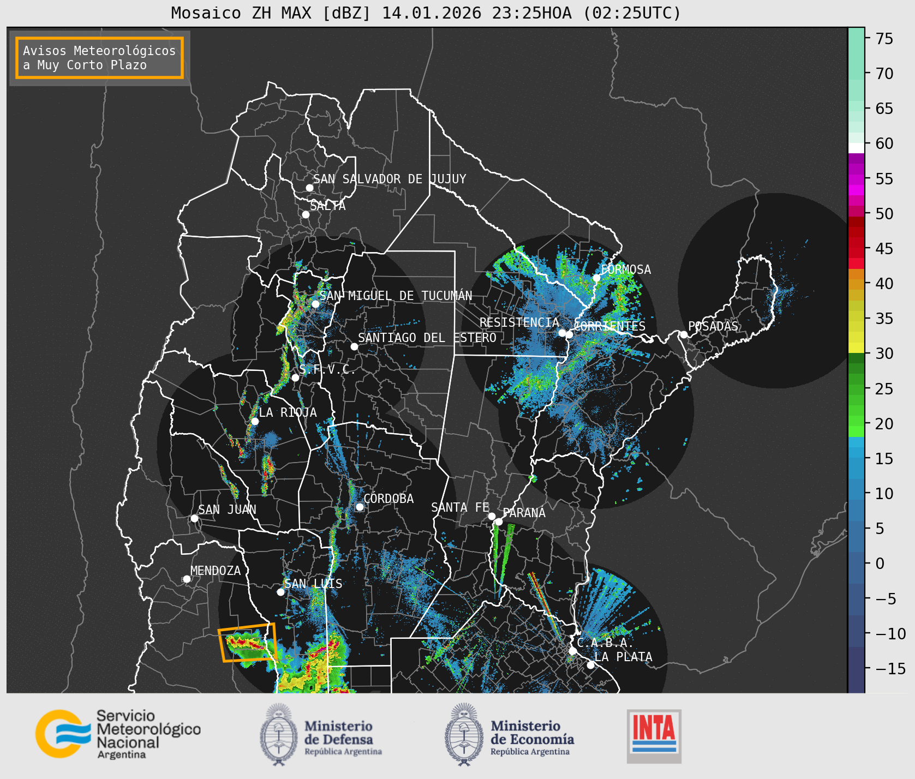Select the Formosa city marker dot

(597, 278)
